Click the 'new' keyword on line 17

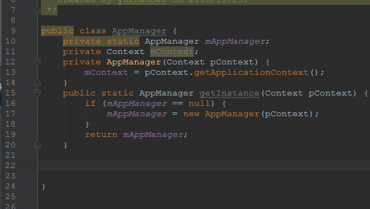191,114
